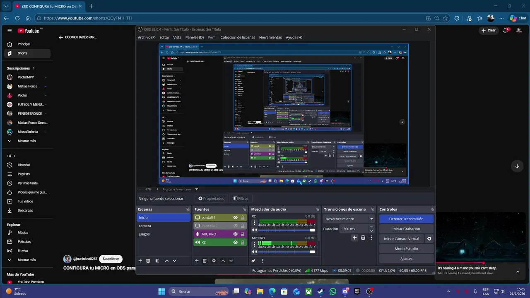Screen dimensions: 530x298
Task: Open Editar menu in OBS
Action: (164, 37)
